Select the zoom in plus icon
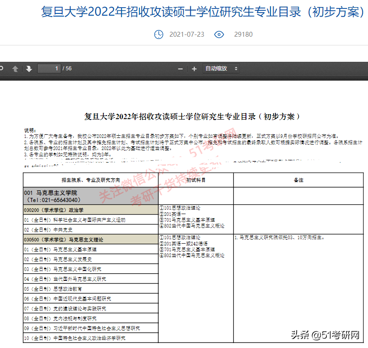This screenshot has height=348, width=368. (x=193, y=69)
